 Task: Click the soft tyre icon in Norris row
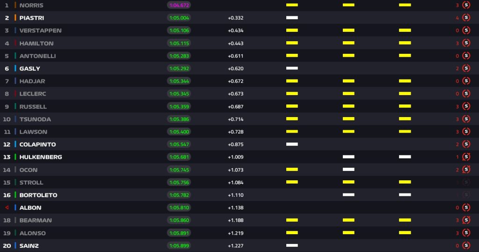coord(466,5)
